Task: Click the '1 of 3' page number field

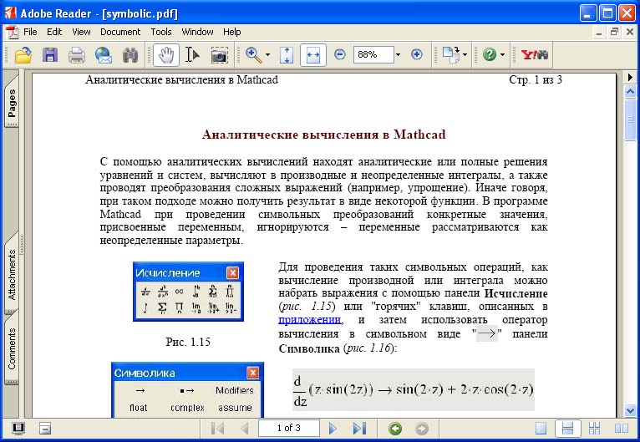Action: (x=288, y=428)
